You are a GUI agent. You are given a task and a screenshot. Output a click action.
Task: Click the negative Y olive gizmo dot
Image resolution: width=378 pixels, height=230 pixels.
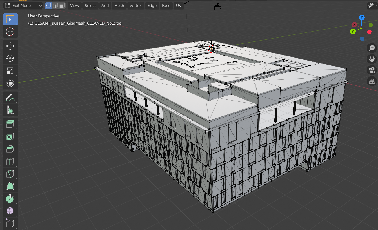pos(371,25)
